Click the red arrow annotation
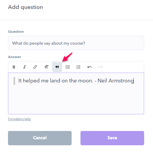The image size is (153, 153). [x=67, y=57]
